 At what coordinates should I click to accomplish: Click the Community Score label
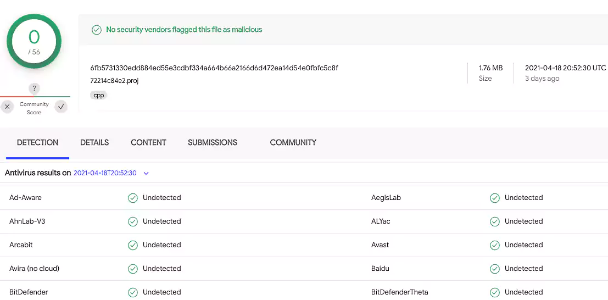[x=34, y=108]
